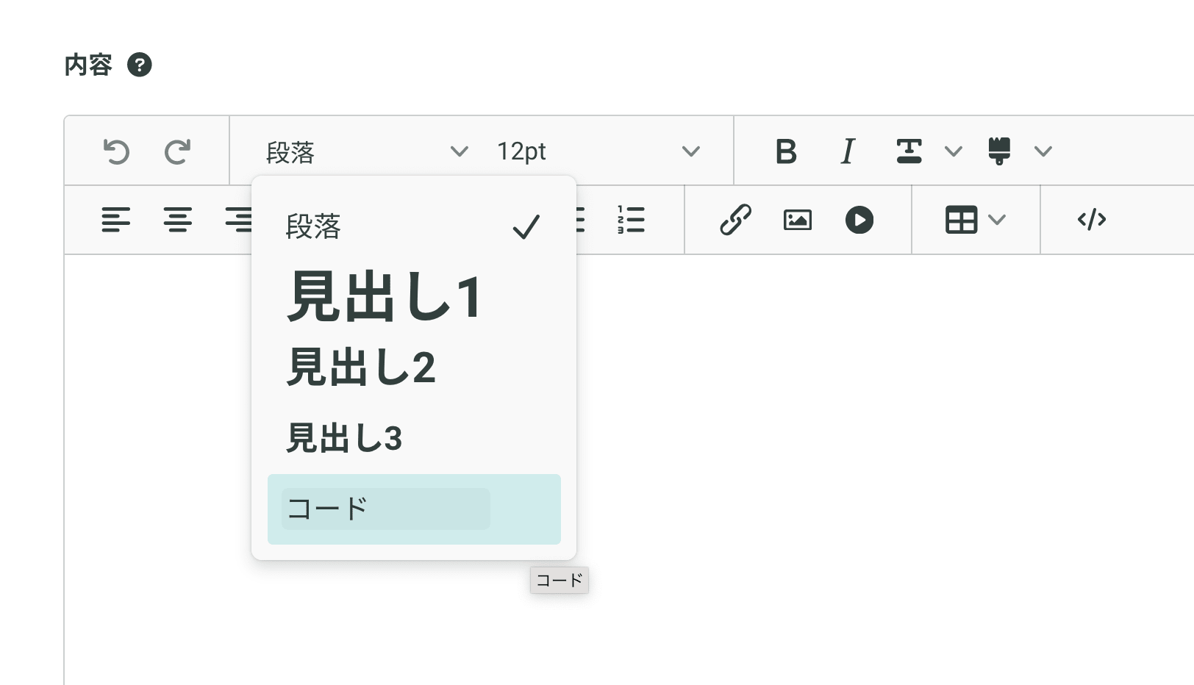
Task: Click the redo arrow icon
Action: (177, 151)
